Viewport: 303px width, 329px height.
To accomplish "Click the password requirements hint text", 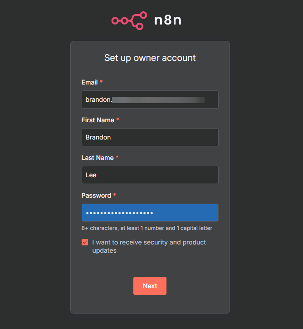I will [147, 228].
